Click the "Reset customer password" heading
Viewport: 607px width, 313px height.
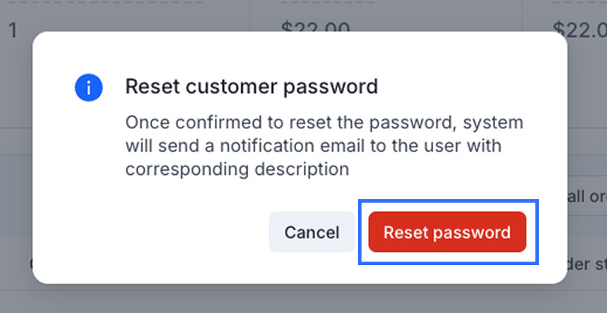(x=251, y=87)
